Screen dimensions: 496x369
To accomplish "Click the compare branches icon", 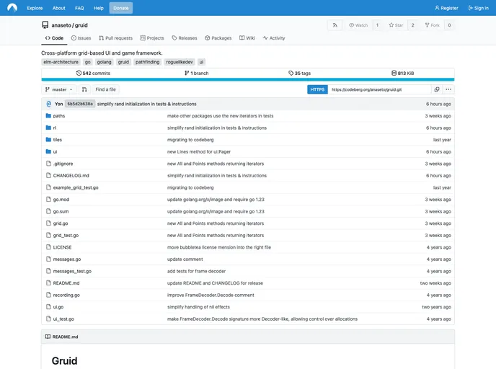I will pos(84,89).
